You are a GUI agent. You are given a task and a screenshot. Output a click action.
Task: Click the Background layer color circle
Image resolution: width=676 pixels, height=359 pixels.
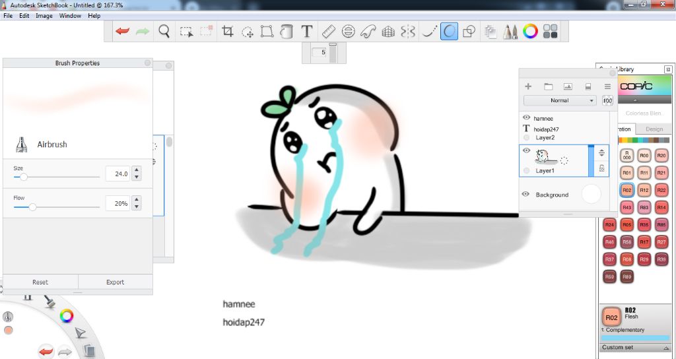pyautogui.click(x=591, y=194)
